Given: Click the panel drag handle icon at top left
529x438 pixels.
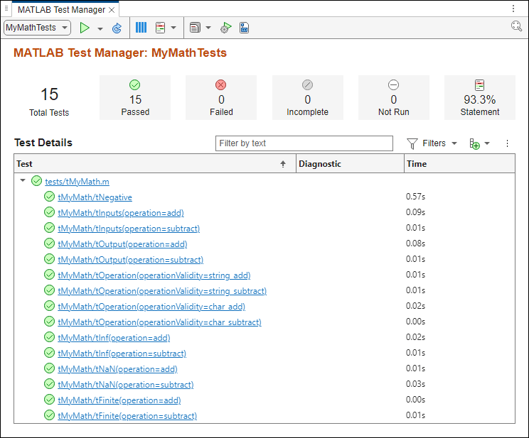Looking at the screenshot, I should pos(6,8).
